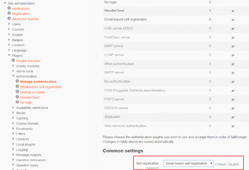Viewport: 249px width, 170px height.
Task: Open the Notifications link
Action: coord(21,9)
